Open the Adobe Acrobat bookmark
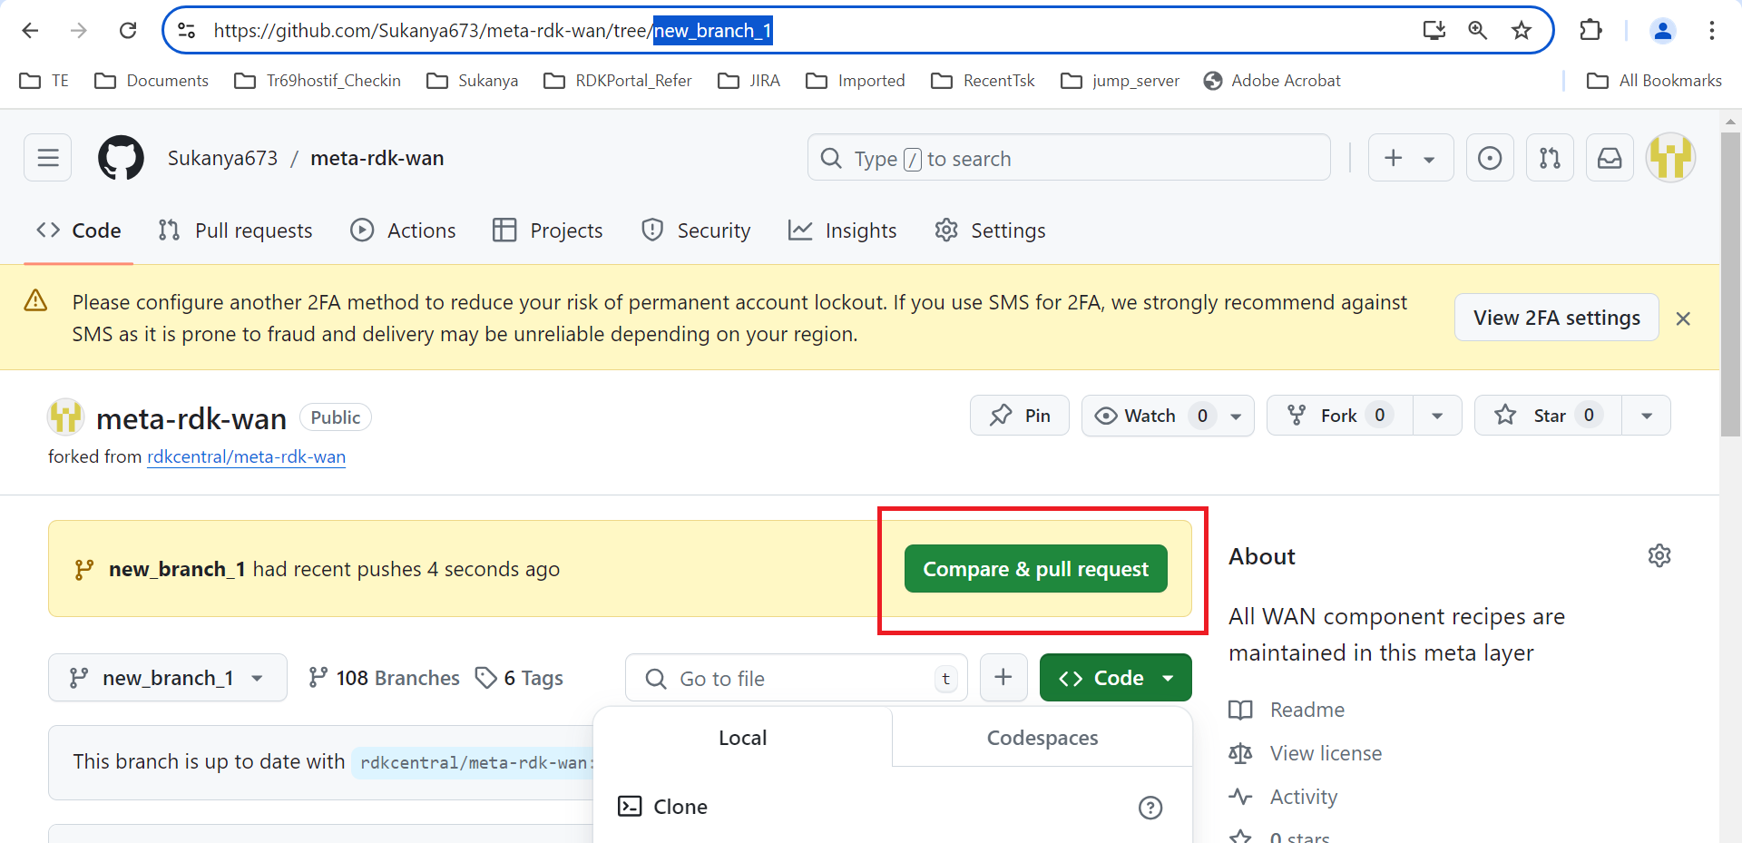1742x843 pixels. 1272,81
